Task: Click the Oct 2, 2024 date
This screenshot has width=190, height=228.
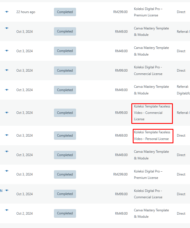Action: pos(24,213)
